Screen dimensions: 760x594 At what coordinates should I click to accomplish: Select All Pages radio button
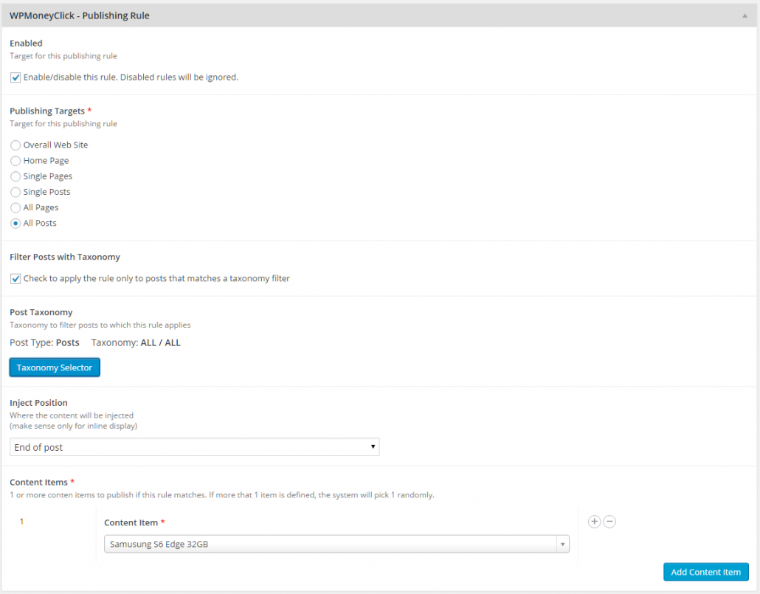click(15, 207)
